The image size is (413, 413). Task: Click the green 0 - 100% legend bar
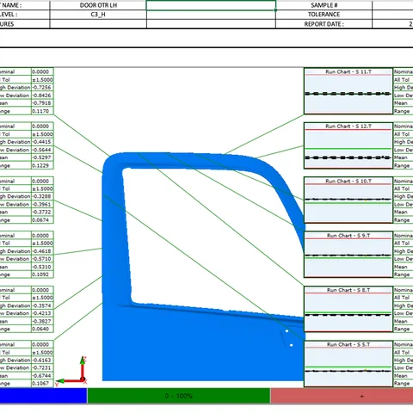click(178, 396)
